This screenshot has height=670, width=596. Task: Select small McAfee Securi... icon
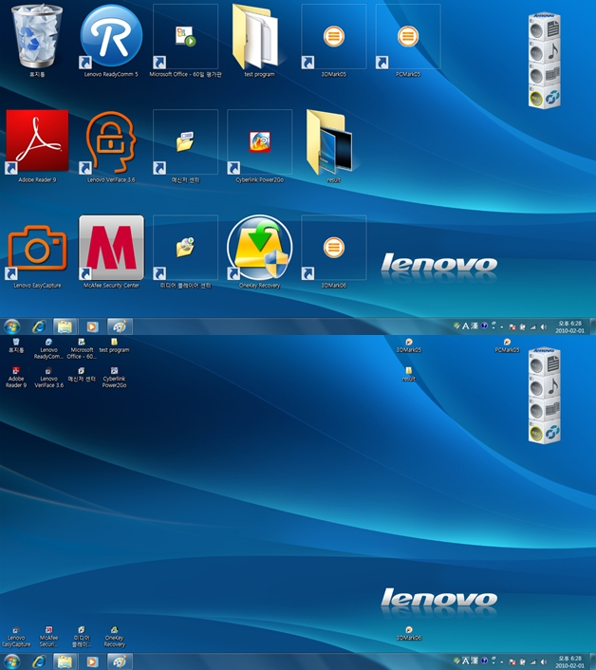click(x=48, y=630)
